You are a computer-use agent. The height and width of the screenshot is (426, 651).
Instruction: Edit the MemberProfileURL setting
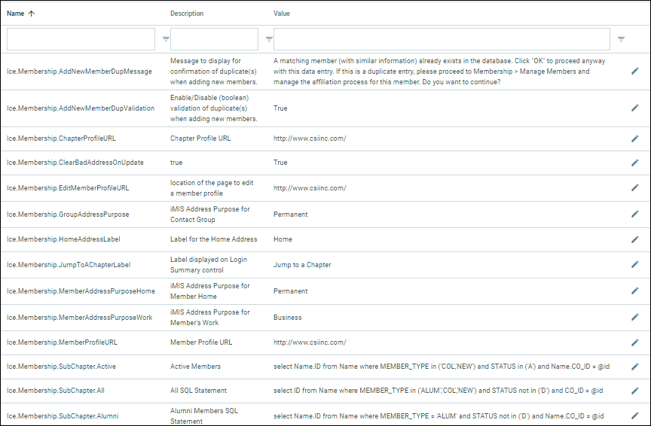634,342
